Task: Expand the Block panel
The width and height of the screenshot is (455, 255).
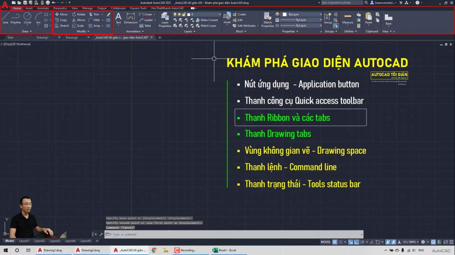Action: (241, 31)
